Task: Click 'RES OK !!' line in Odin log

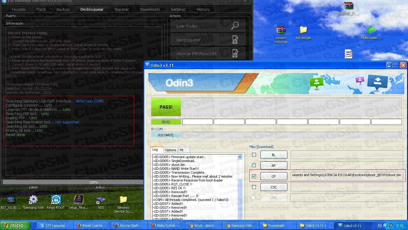Action: [178, 188]
